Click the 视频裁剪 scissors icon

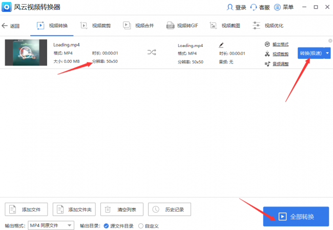[267, 54]
